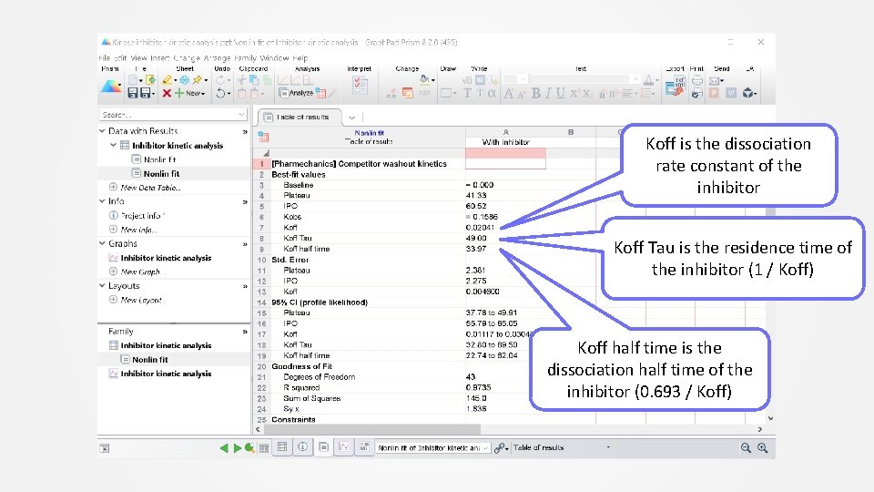
Task: Open the Insert menu
Action: (x=162, y=58)
